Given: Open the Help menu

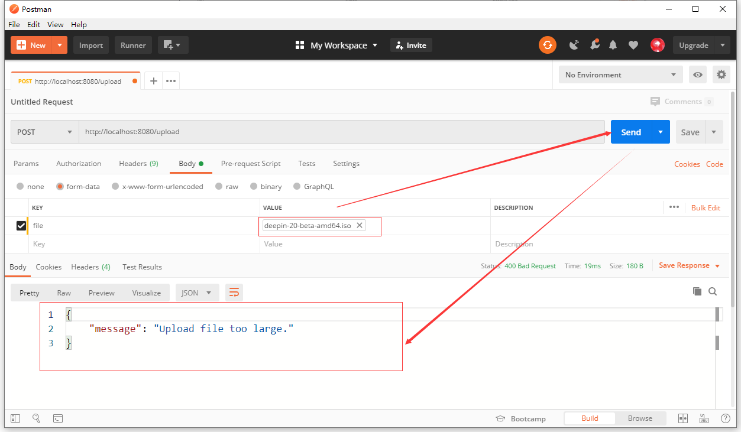Looking at the screenshot, I should 79,24.
